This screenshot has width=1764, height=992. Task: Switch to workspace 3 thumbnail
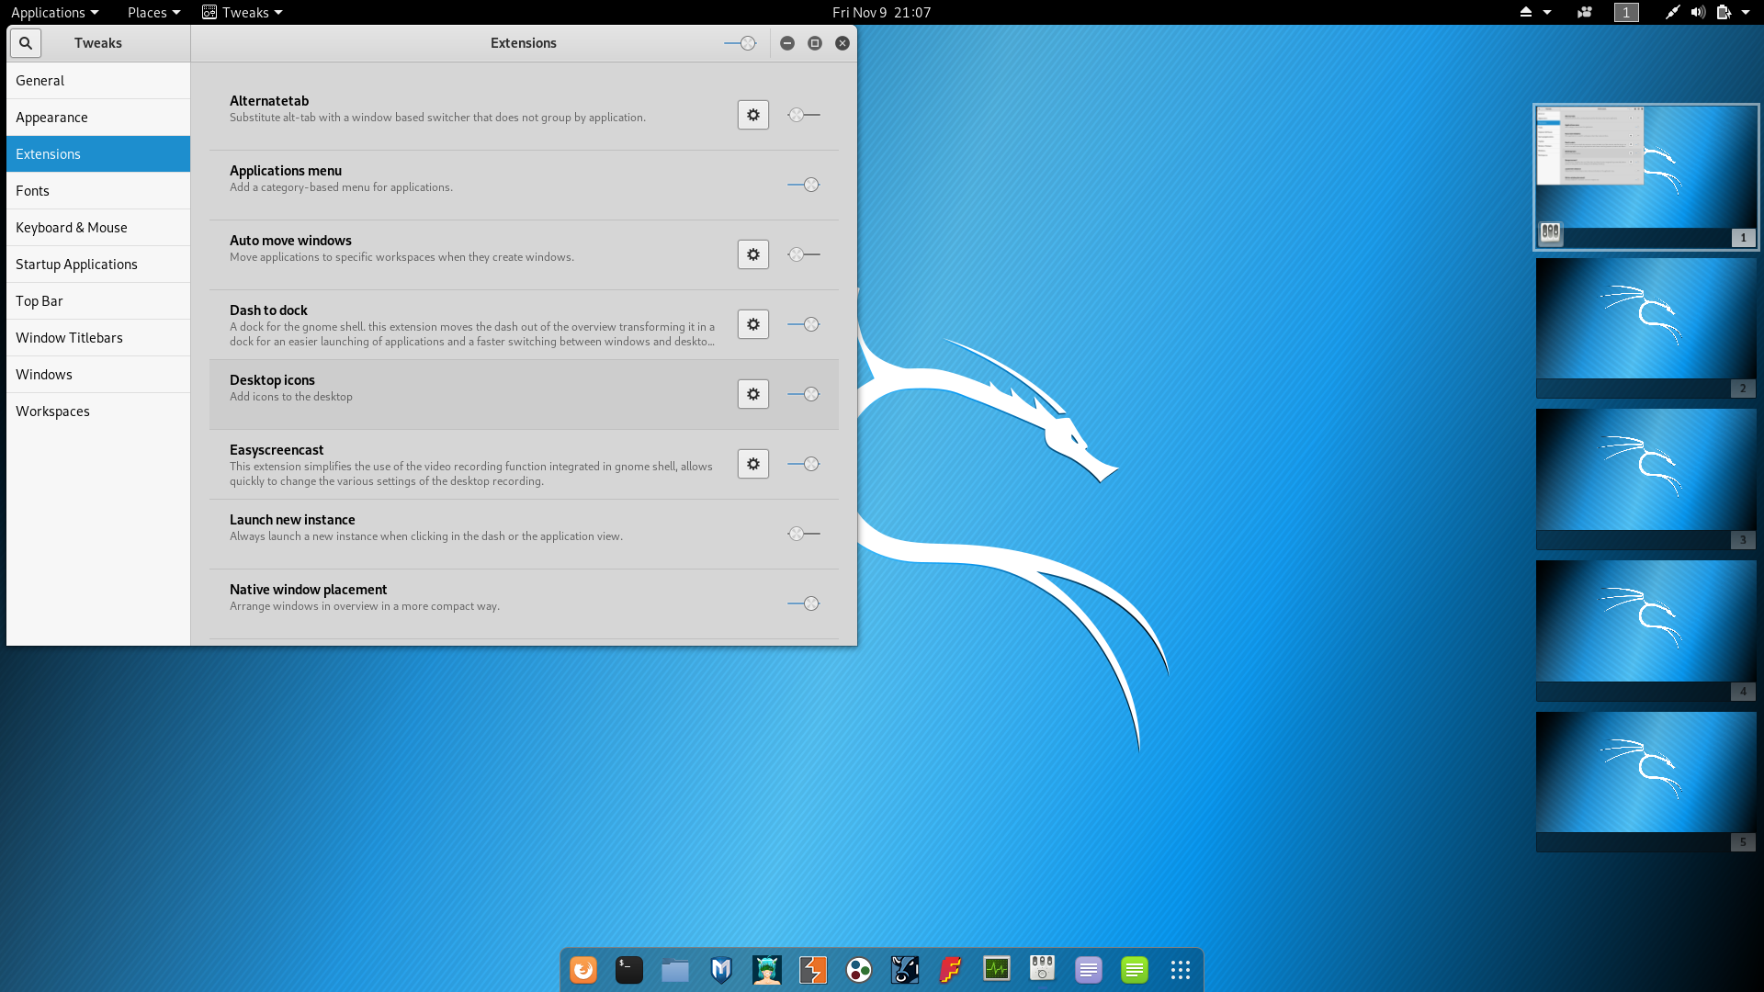point(1645,469)
